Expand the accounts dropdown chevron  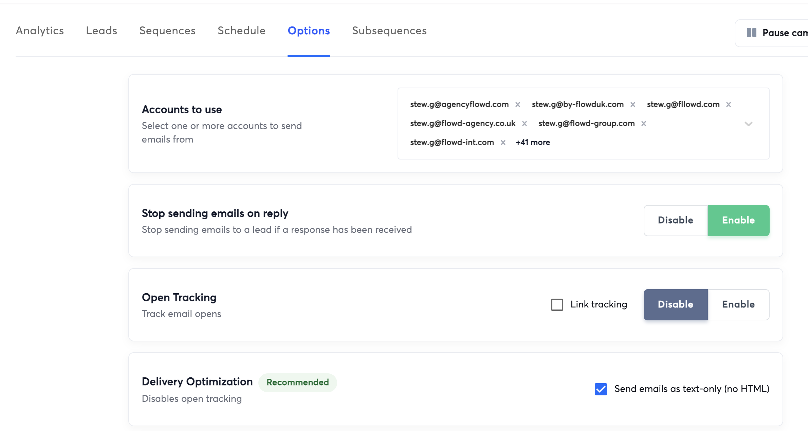(x=749, y=124)
